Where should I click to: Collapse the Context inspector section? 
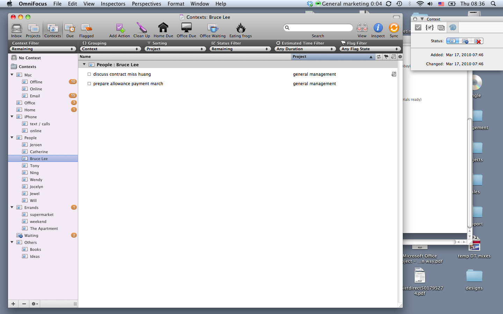tap(422, 19)
